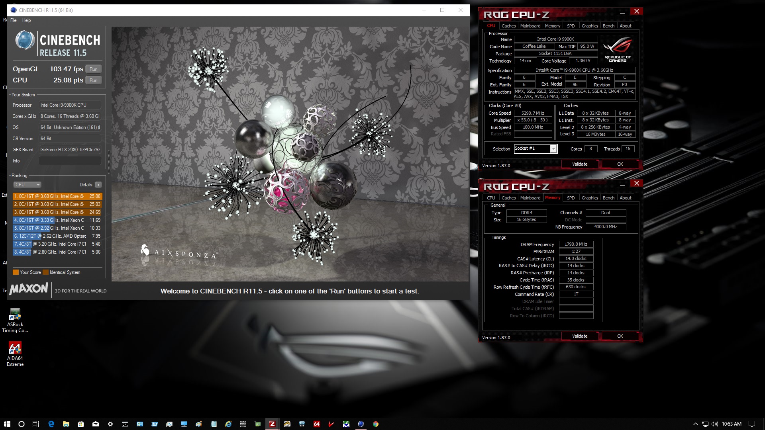Click the Multiplier x 53.0 field
The image size is (765, 430).
[x=533, y=120]
